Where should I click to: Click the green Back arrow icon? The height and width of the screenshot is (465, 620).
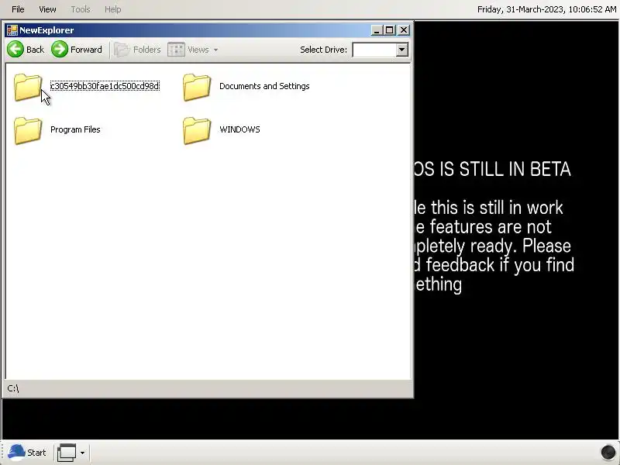click(15, 50)
